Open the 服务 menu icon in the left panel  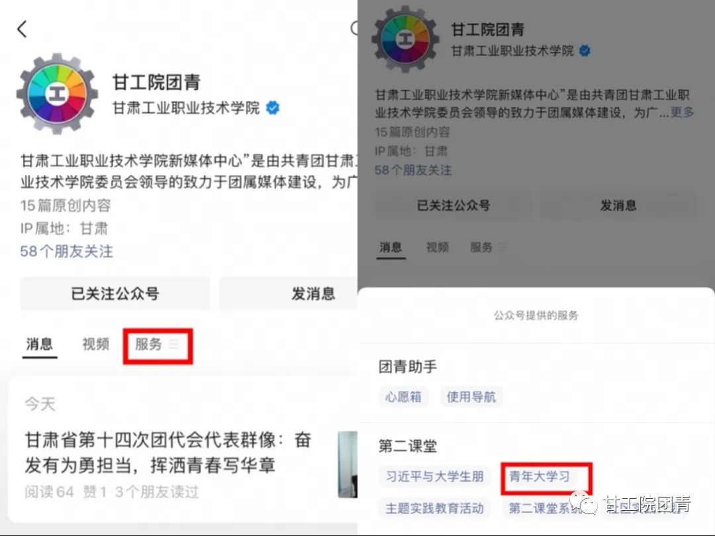click(x=173, y=344)
